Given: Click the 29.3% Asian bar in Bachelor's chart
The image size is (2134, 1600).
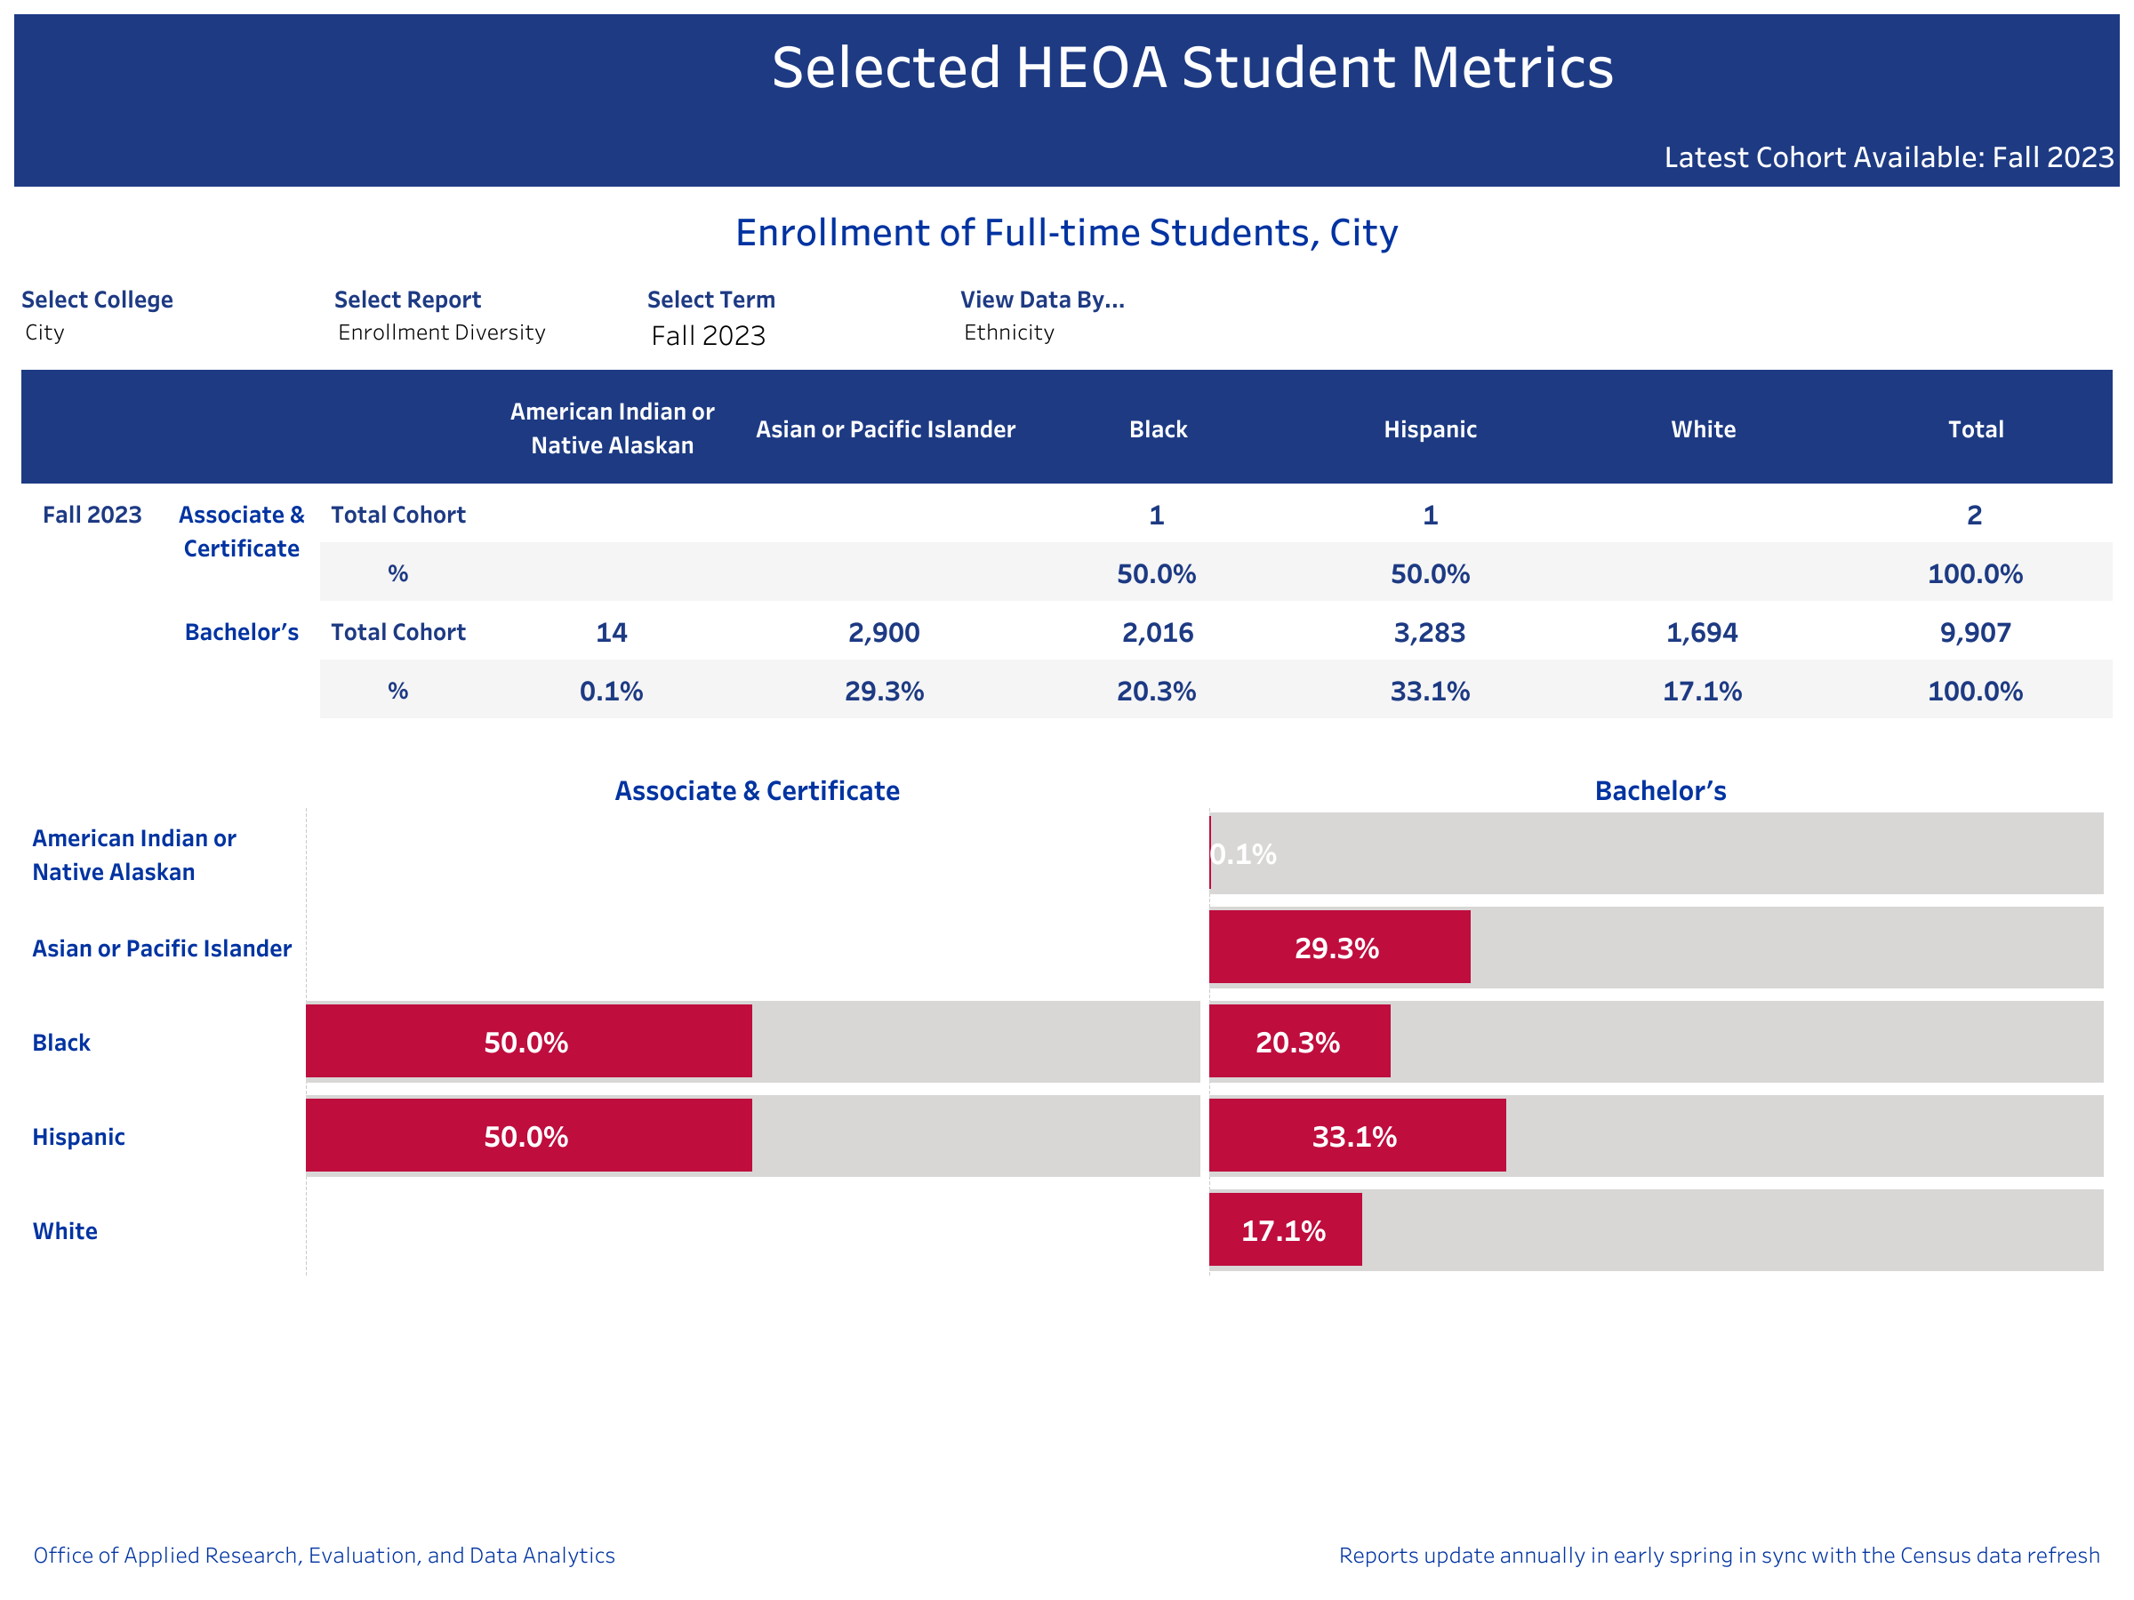Looking at the screenshot, I should tap(1338, 947).
